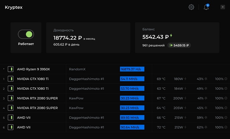Select the KawPow algorithm for GPU 3

tap(77, 98)
